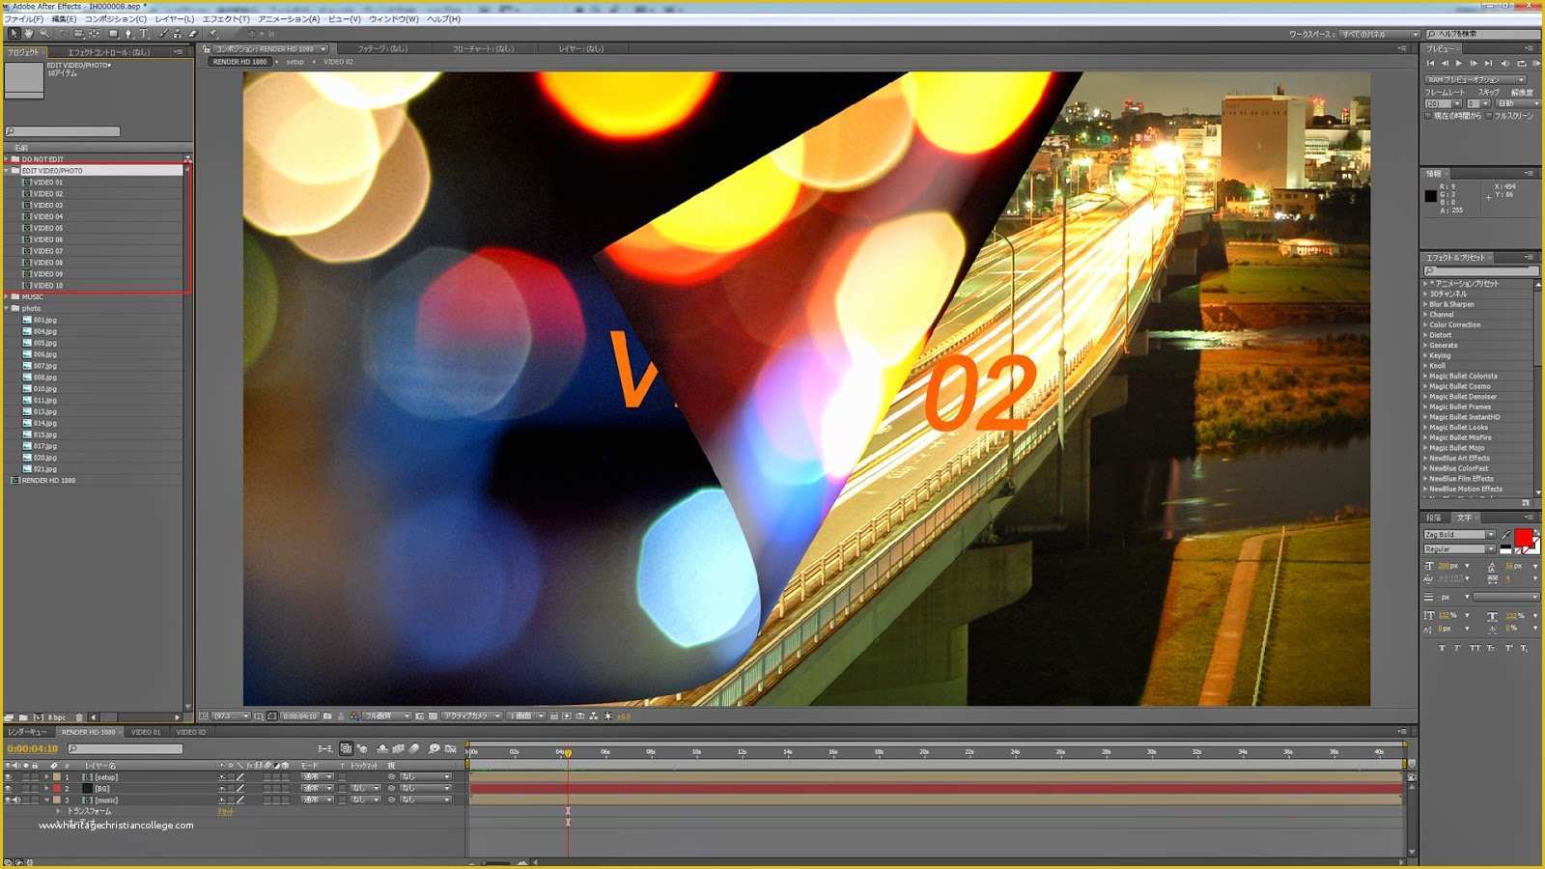Create new composition from Project panel footer
1545x869 pixels.
[39, 717]
